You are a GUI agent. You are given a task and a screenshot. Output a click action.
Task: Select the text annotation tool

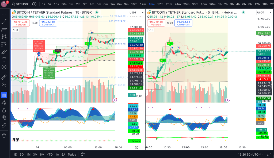tap(4, 60)
